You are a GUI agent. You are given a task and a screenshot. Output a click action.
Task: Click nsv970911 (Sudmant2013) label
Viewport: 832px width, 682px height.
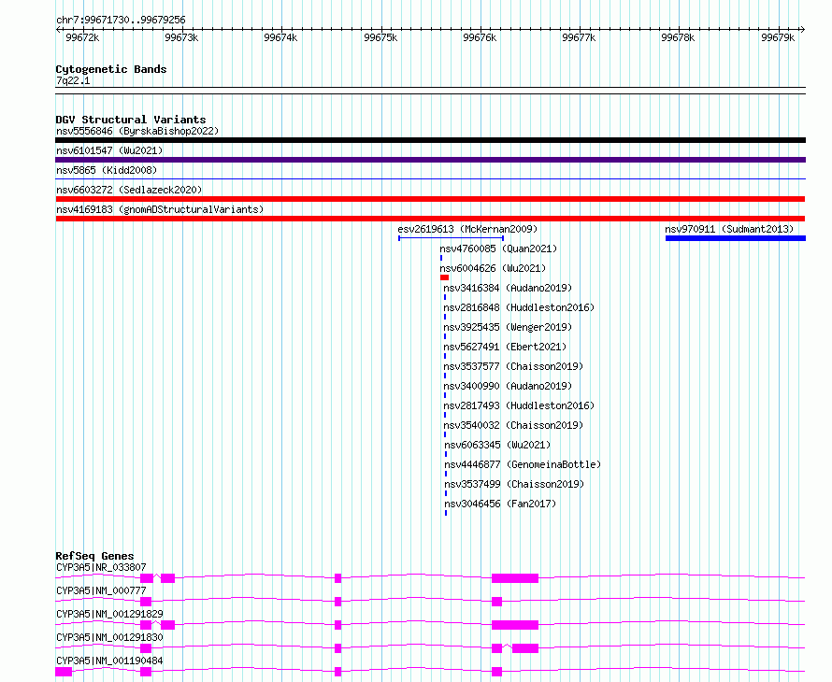pos(729,229)
